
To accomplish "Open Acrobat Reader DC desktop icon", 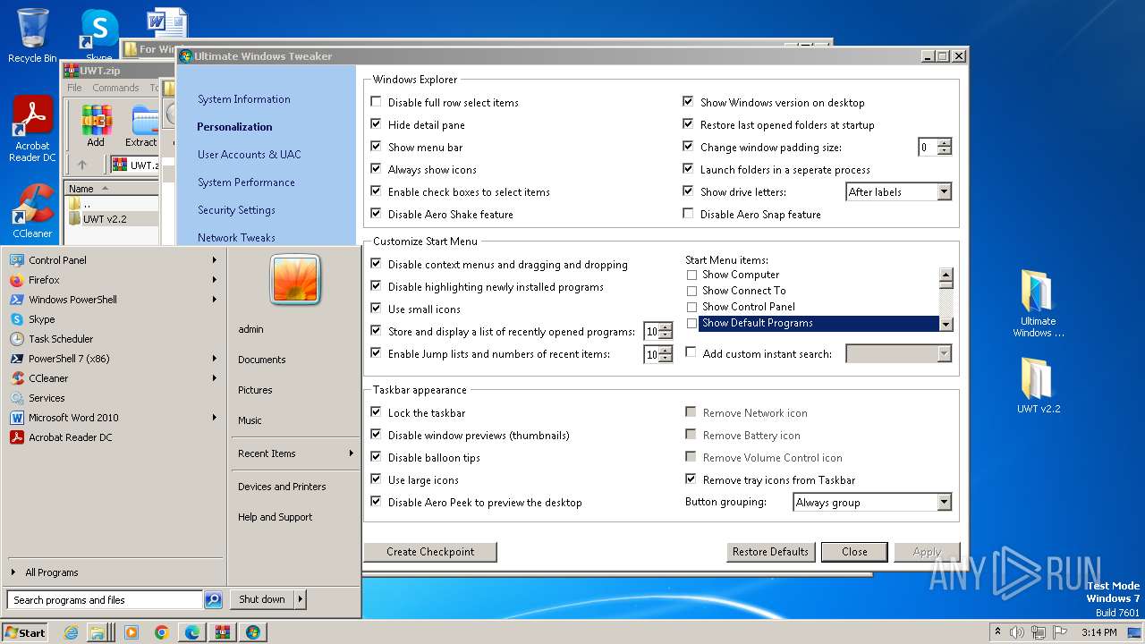I will click(x=32, y=130).
